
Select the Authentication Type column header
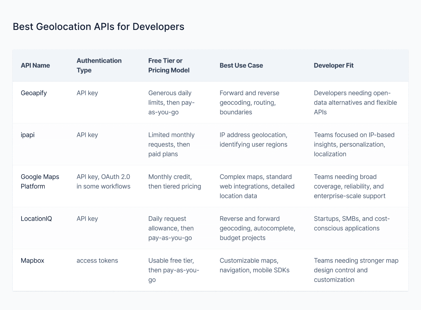pos(99,65)
